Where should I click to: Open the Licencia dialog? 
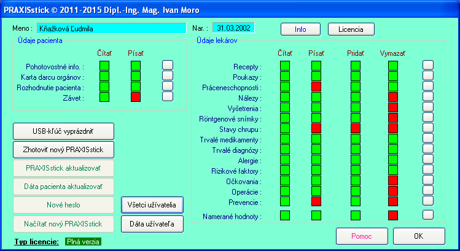click(x=351, y=29)
